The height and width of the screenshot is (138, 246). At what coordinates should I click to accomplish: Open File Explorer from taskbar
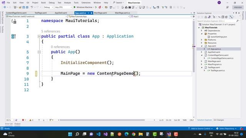tap(141, 134)
